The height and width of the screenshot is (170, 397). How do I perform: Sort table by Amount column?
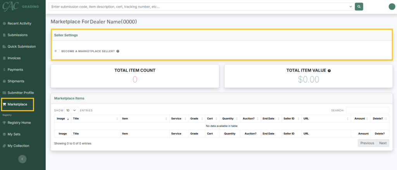361,118
